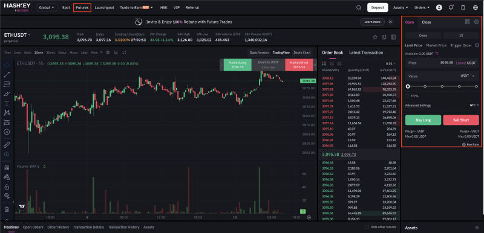The width and height of the screenshot is (484, 233).
Task: Open the 1X leverage selector
Action: (x=461, y=36)
